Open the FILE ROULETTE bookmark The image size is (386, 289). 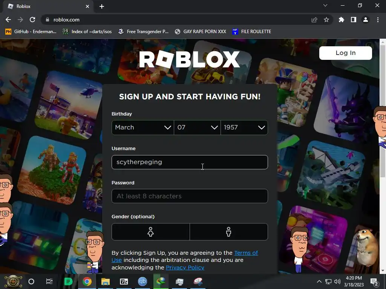251,32
